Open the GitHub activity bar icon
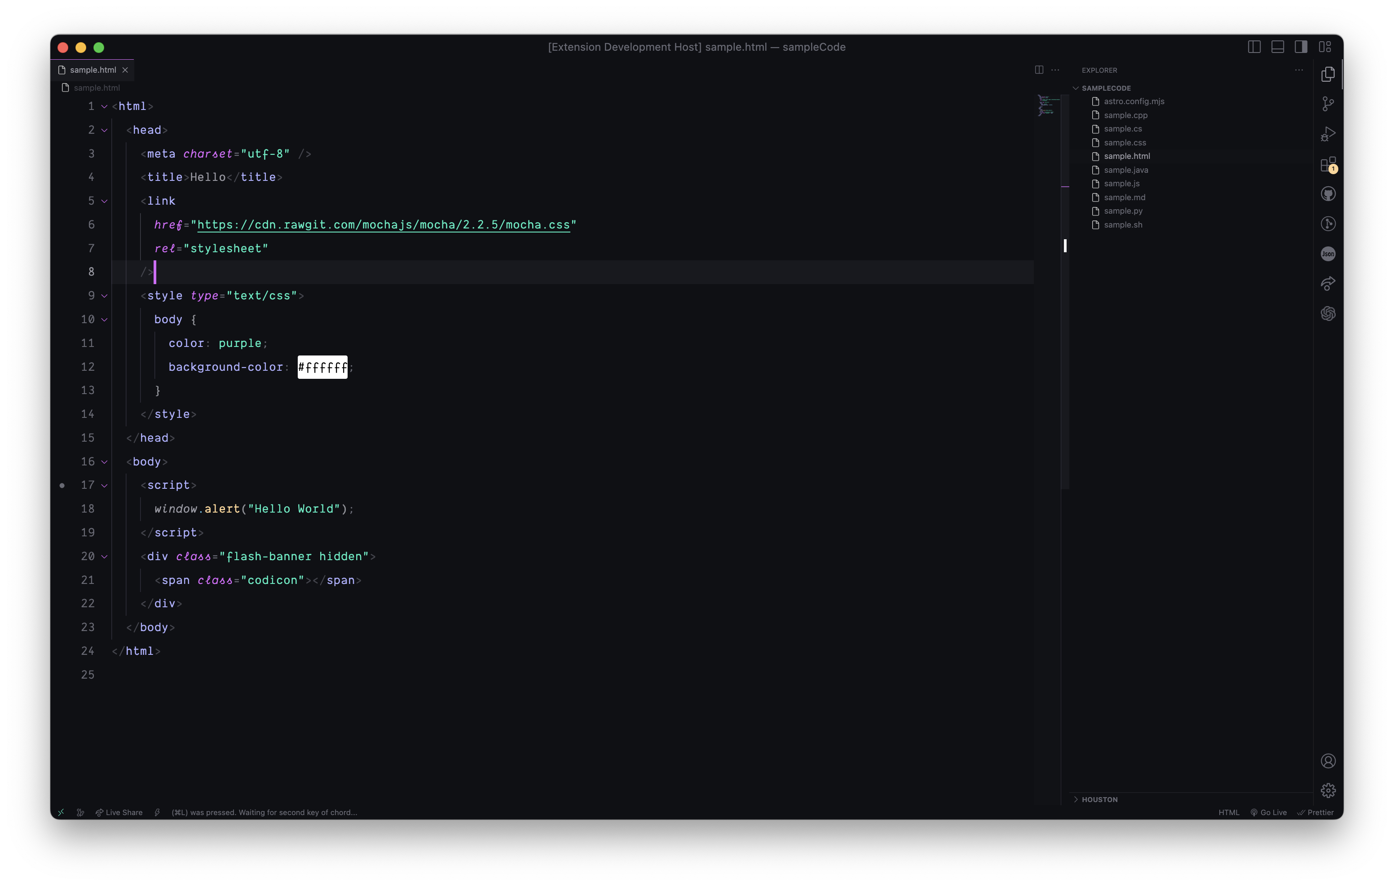 1328,194
